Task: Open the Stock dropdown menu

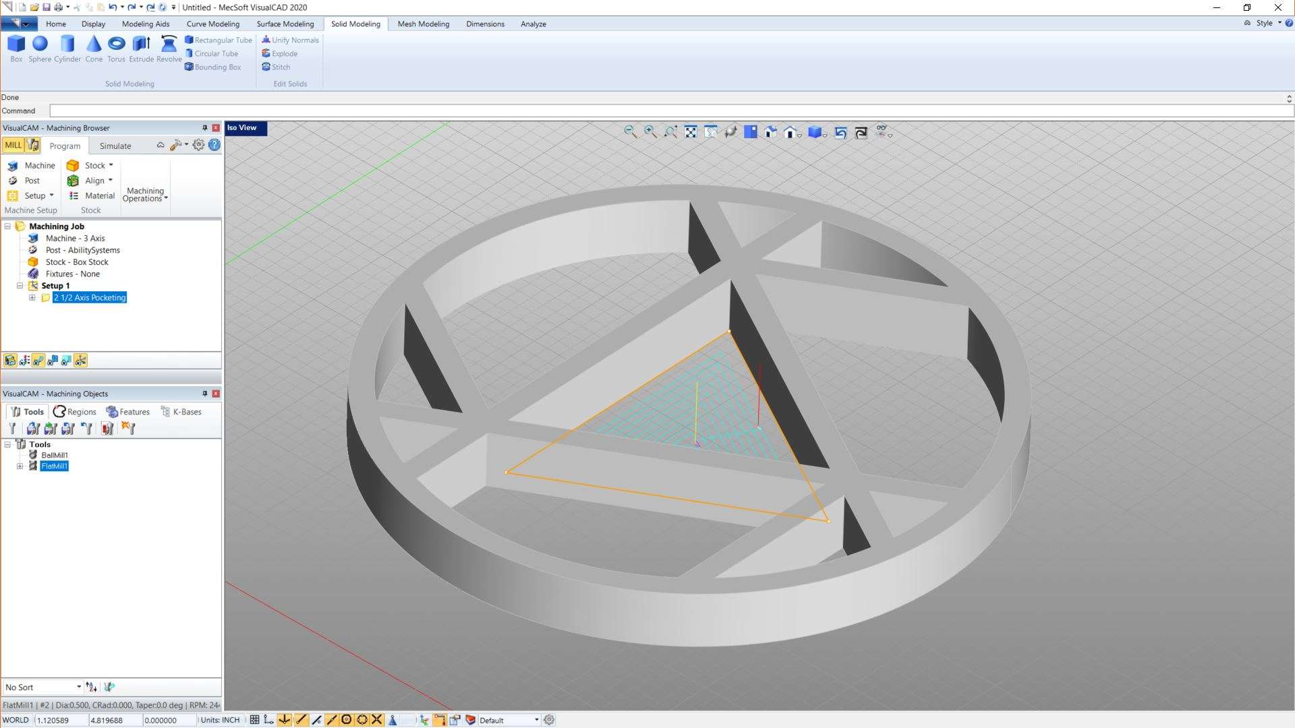Action: [x=111, y=165]
